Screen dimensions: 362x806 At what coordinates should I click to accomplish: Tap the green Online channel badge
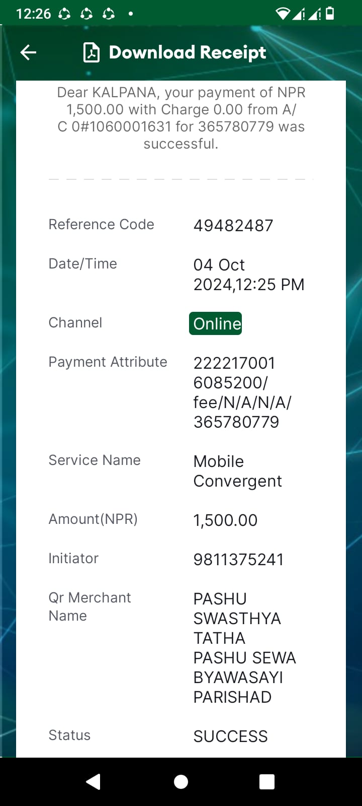pyautogui.click(x=216, y=323)
